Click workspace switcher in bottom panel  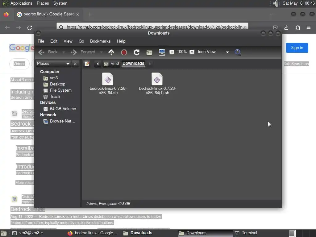(x=292, y=233)
